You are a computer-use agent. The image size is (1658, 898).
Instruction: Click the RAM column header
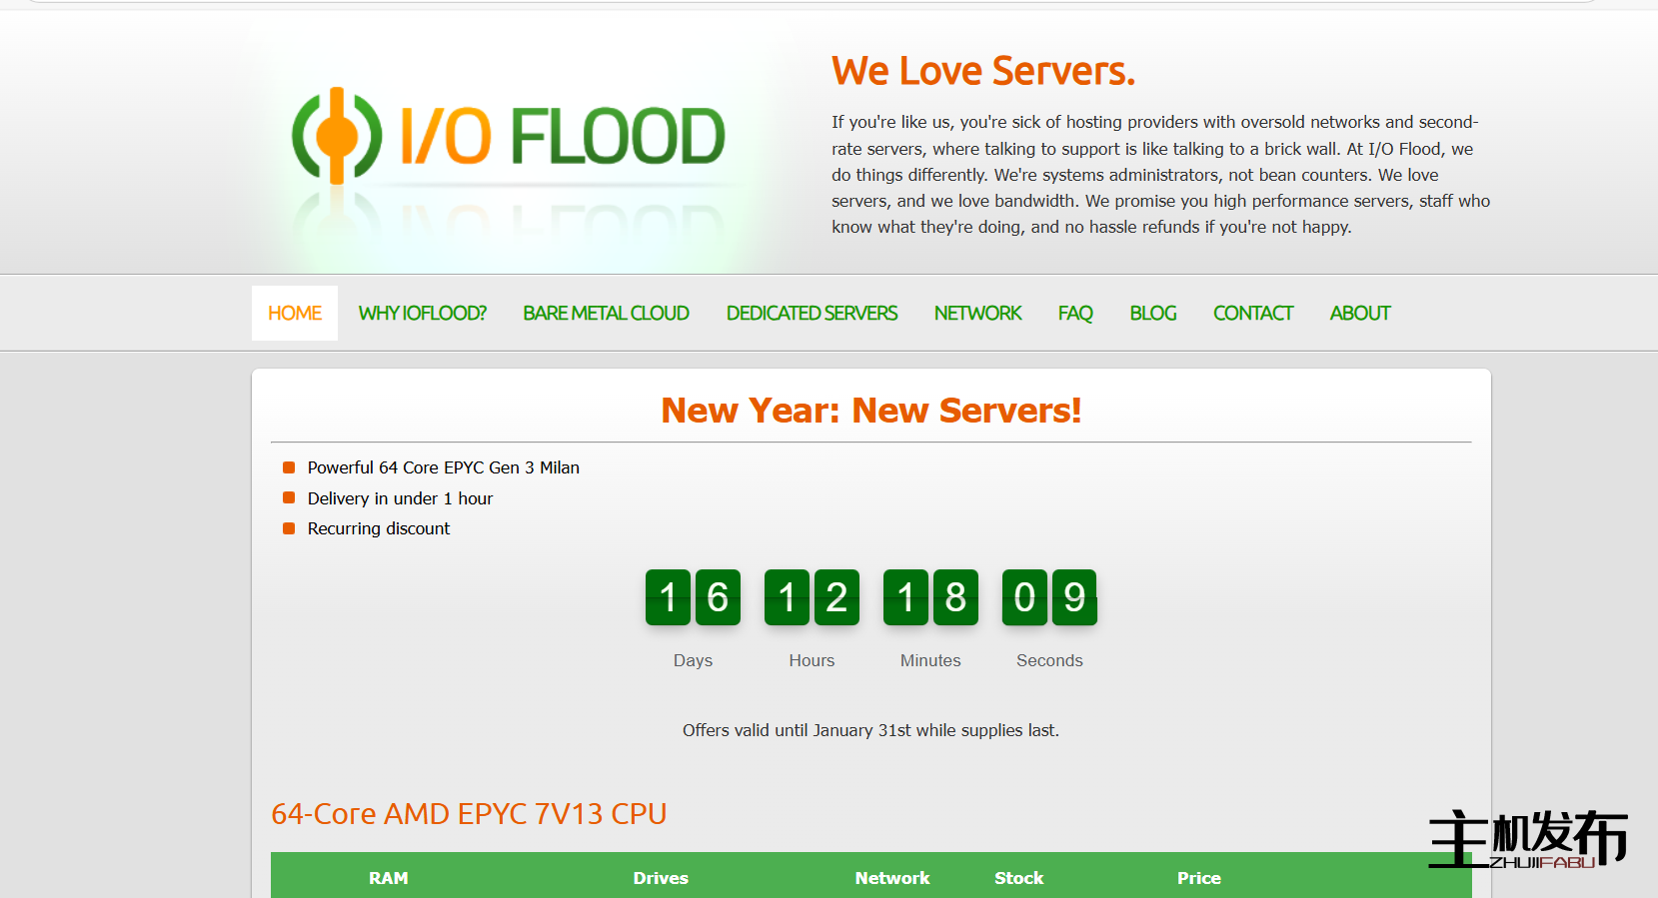(x=388, y=878)
